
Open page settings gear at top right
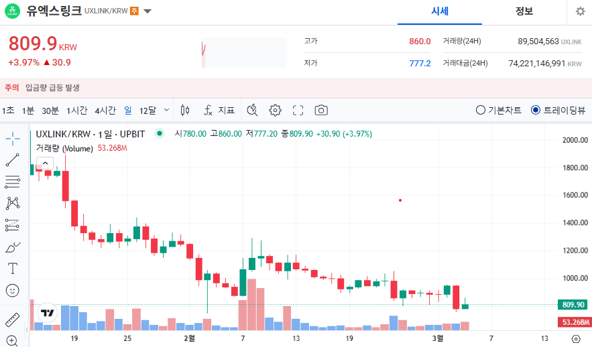point(581,11)
